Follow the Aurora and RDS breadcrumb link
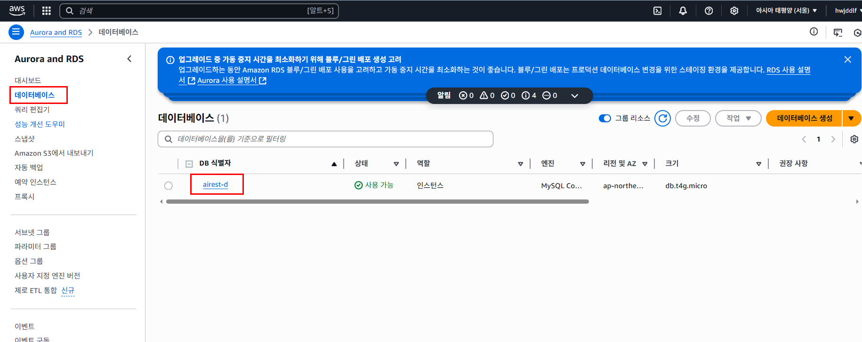This screenshot has height=342, width=862. click(56, 32)
